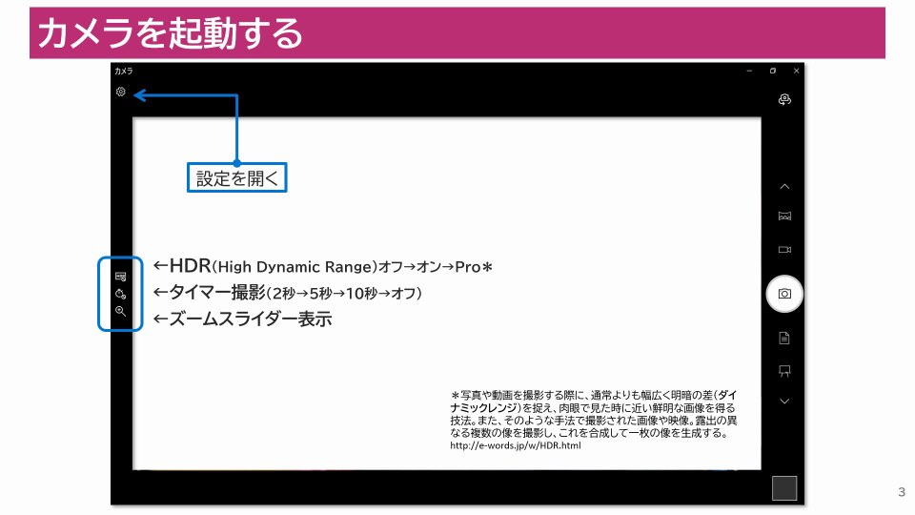
Task: Select document capture mode
Action: pos(784,338)
